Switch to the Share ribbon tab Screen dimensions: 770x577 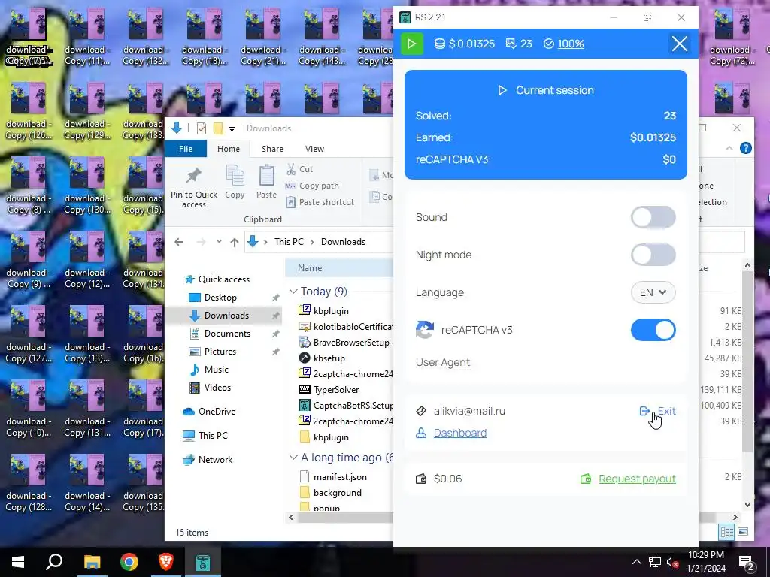pos(272,149)
